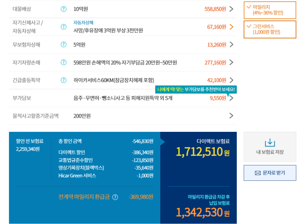Click the 부가담보 label

pos(22,98)
